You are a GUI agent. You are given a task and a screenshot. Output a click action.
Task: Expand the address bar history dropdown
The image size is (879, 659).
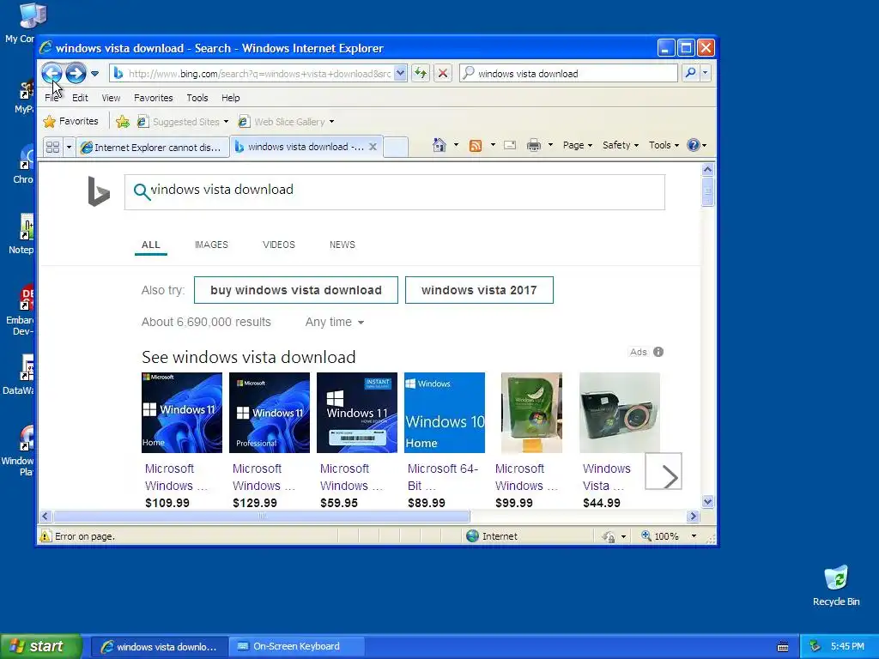[400, 74]
